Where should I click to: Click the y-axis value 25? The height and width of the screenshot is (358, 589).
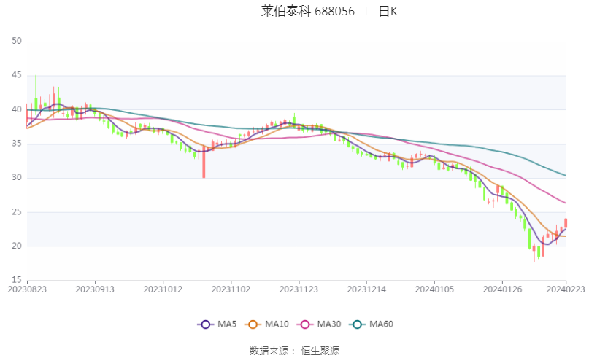click(x=17, y=212)
